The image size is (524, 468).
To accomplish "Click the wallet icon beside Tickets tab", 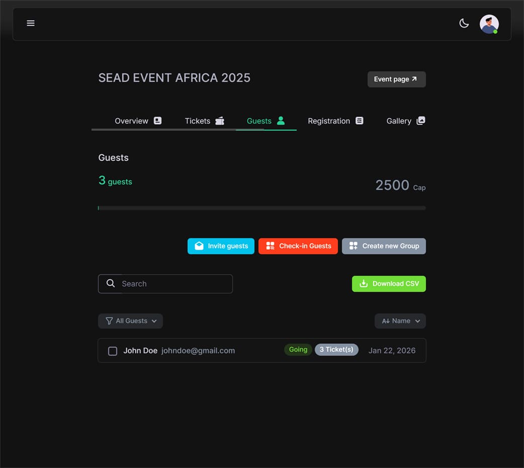I will [x=219, y=121].
